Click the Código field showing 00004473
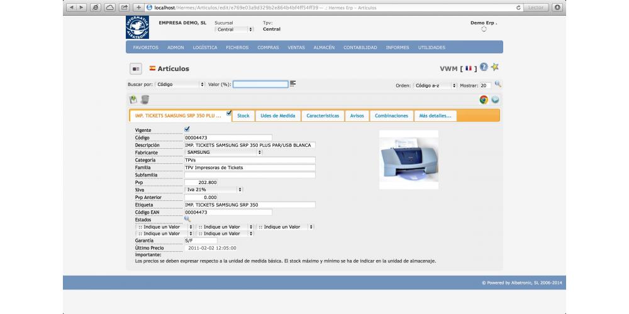The height and width of the screenshot is (314, 629). click(x=228, y=138)
